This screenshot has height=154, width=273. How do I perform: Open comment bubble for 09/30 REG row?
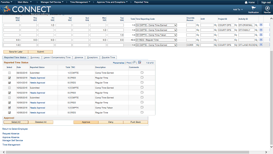[142, 77]
